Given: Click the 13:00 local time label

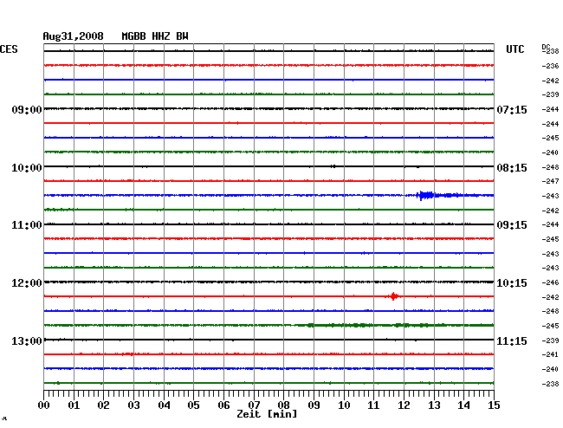Looking at the screenshot, I should click(x=27, y=340).
